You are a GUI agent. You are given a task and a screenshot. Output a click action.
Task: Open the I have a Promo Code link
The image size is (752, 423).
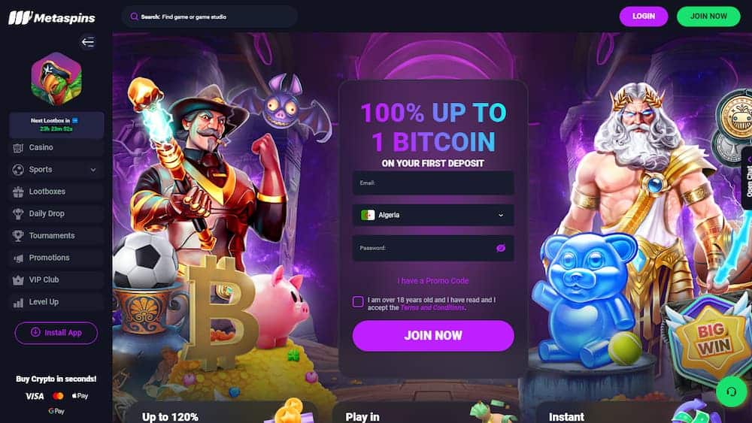(x=433, y=281)
